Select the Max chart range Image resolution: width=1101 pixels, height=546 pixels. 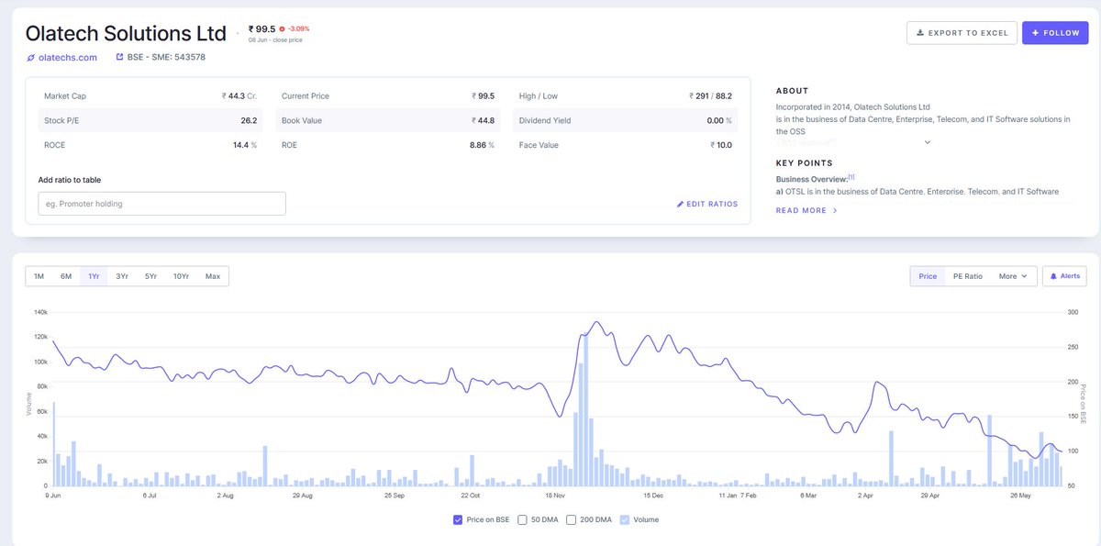pos(213,276)
